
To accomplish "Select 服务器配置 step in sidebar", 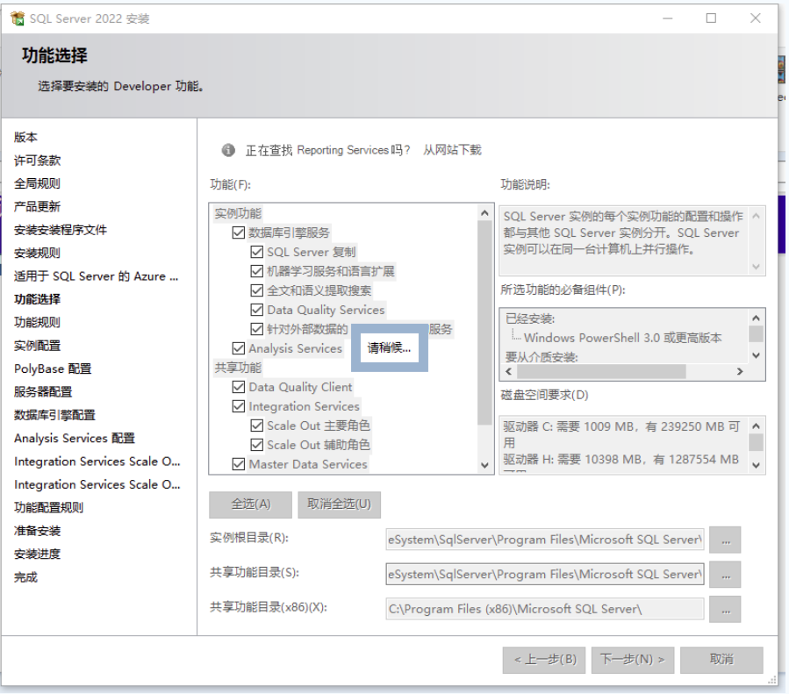I will click(43, 392).
